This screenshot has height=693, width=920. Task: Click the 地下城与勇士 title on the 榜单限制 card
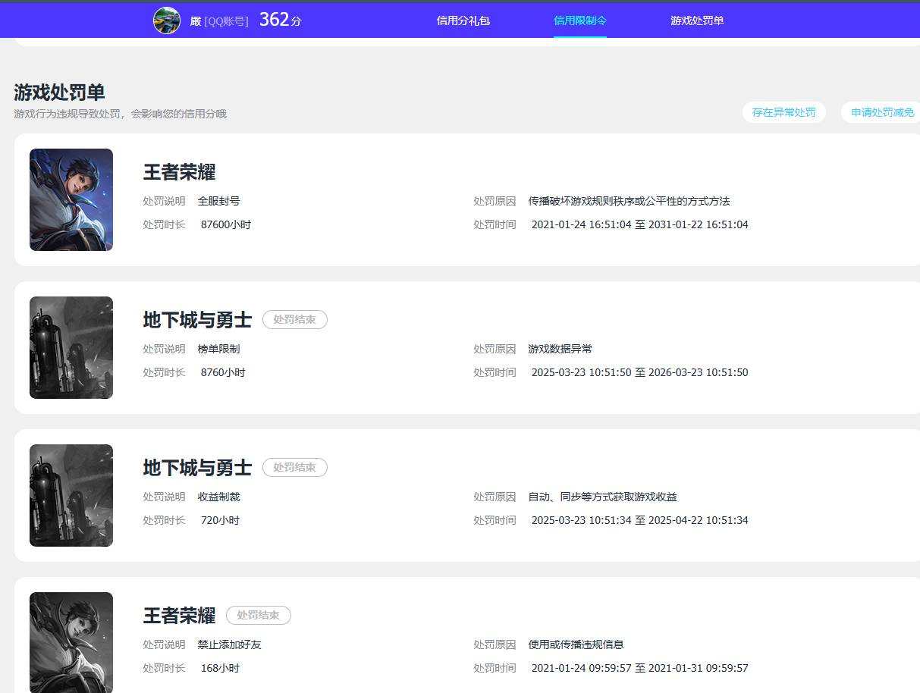[x=197, y=320]
